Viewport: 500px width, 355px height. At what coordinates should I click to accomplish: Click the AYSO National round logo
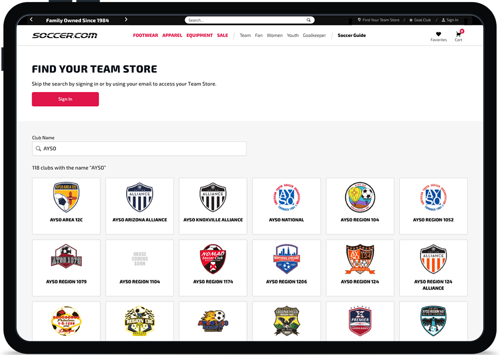point(286,197)
